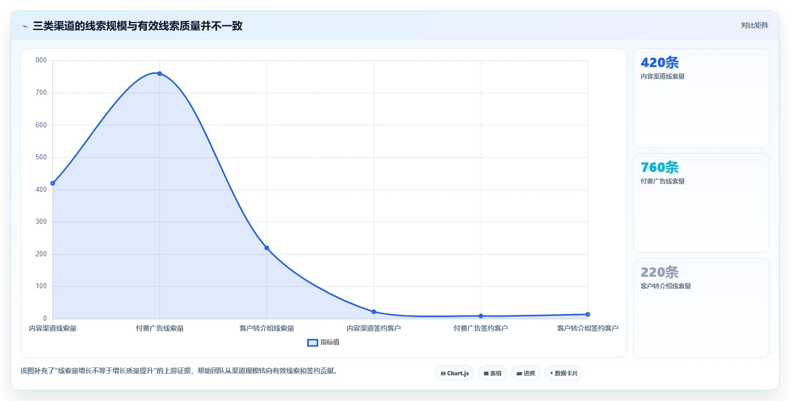Image resolution: width=790 pixels, height=401 pixels.
Task: Toggle the 指标值 legend label
Action: tap(330, 342)
